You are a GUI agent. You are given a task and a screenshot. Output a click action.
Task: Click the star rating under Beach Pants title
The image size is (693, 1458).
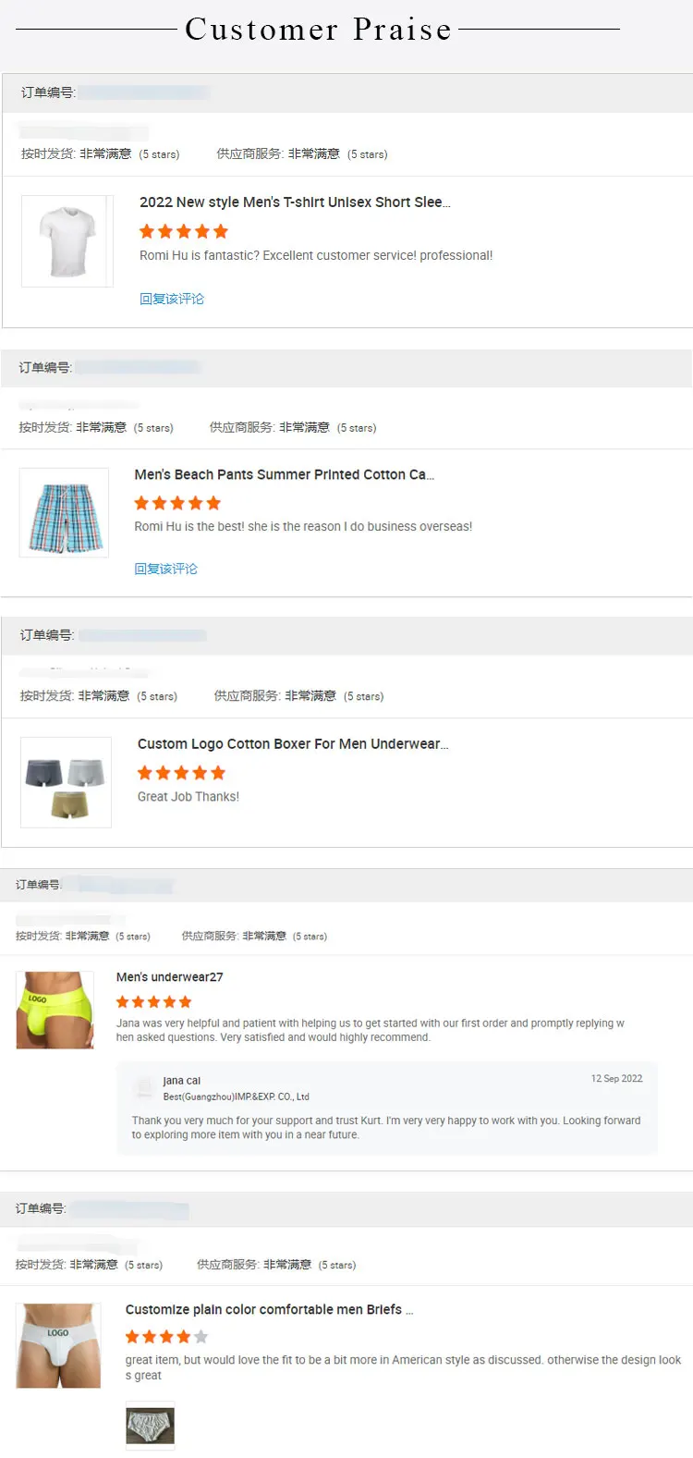(178, 503)
